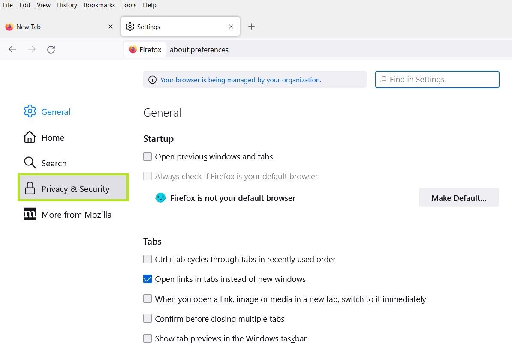
Task: Click the Home house icon in sidebar
Action: pos(30,137)
